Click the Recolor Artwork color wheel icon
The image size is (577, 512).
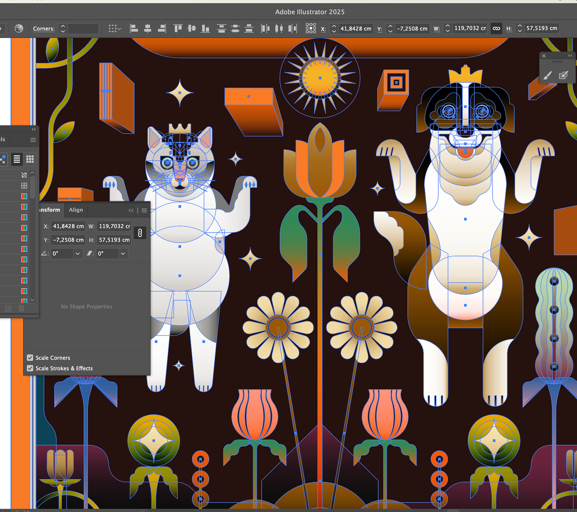pyautogui.click(x=19, y=29)
